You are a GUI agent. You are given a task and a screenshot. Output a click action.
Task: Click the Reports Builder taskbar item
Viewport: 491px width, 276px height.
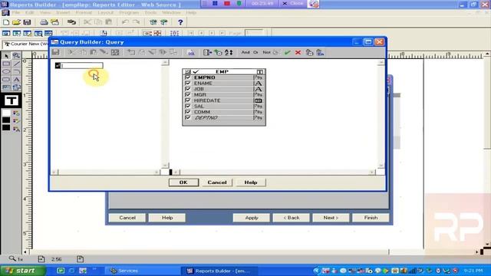(x=219, y=271)
